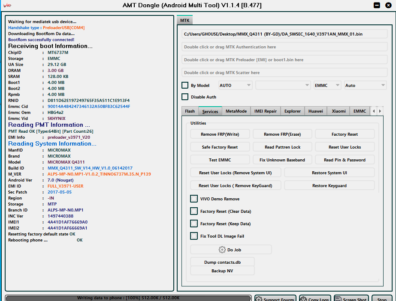Minimize the AMT Dongle window
Viewport: 396px width, 301px height.
[377, 5]
